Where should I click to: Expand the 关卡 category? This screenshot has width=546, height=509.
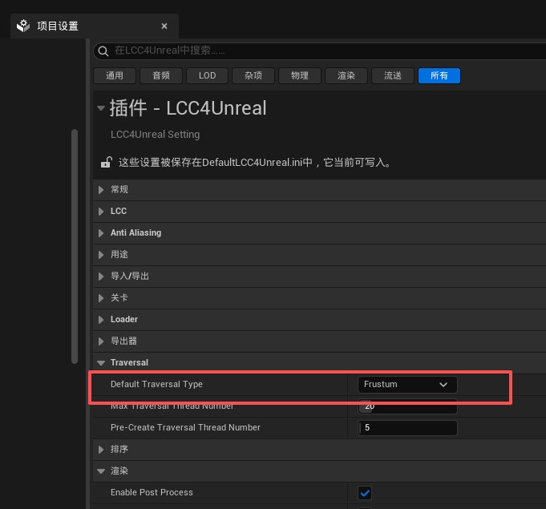tap(101, 298)
